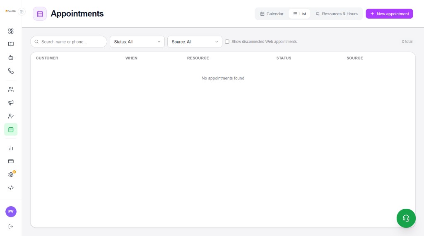This screenshot has width=424, height=236.
Task: Click the WHEN column header
Action: 131,58
